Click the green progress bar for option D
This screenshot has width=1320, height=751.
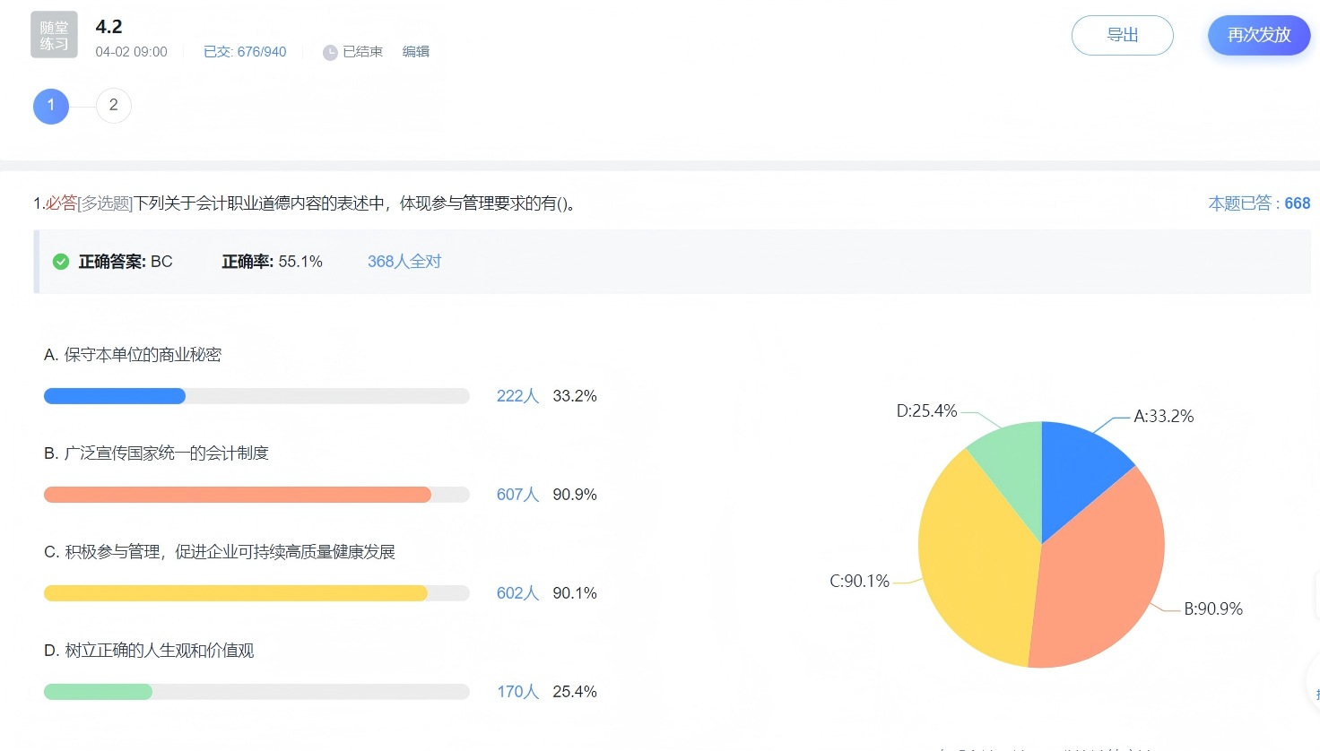(x=98, y=692)
